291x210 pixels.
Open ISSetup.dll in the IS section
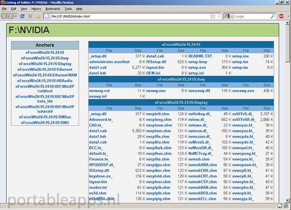point(156,62)
